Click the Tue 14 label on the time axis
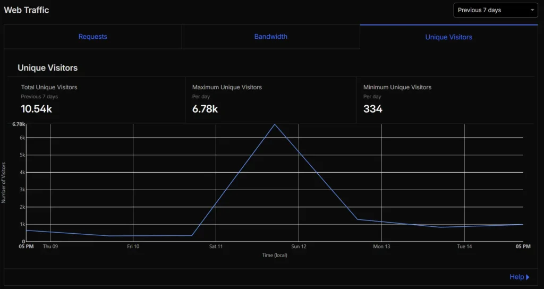Image resolution: width=544 pixels, height=289 pixels. tap(464, 246)
